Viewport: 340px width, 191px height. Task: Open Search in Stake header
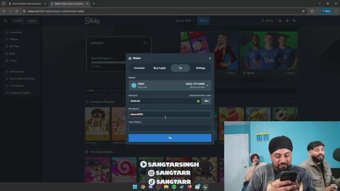pyautogui.click(x=267, y=21)
